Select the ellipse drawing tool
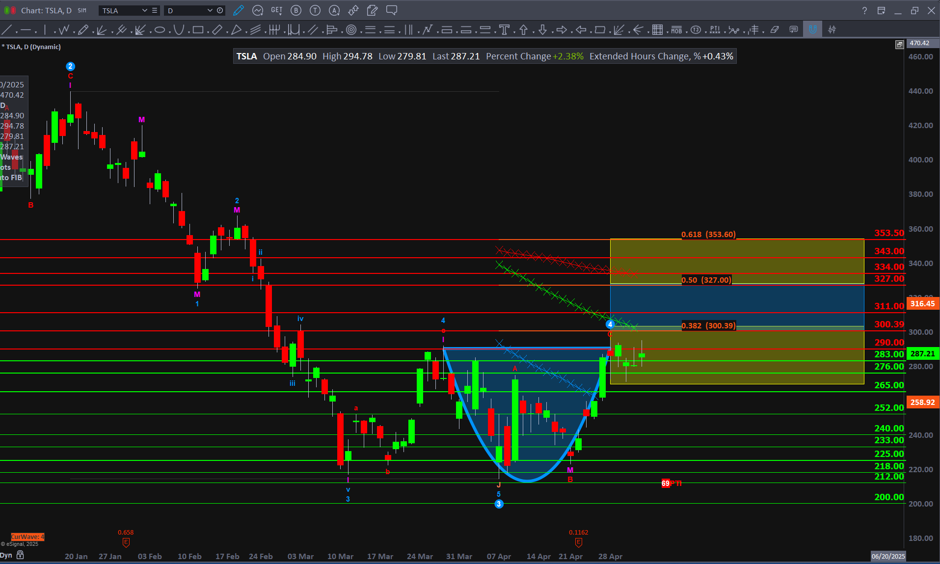The height and width of the screenshot is (564, 940). 160,30
